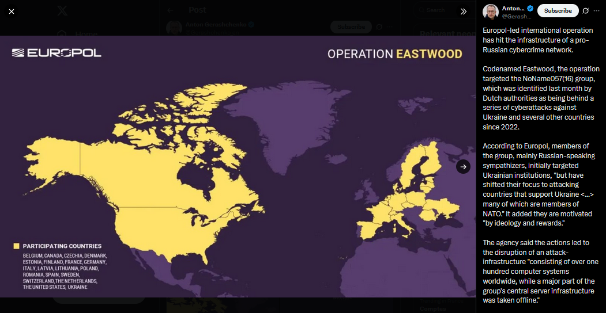
Task: Open Anton Gerashchenko's profile picture
Action: point(491,11)
